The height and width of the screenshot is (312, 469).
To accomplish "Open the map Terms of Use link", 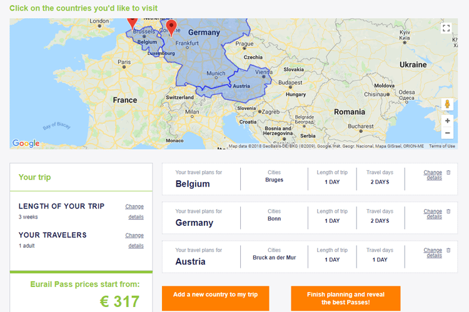I will (x=441, y=146).
